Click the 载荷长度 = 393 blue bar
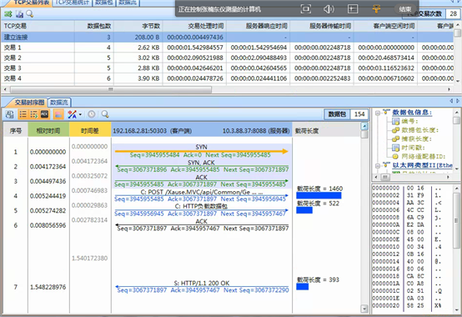Screen dimensions: 462x317 [303, 287]
